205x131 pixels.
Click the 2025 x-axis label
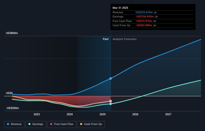[103, 114]
